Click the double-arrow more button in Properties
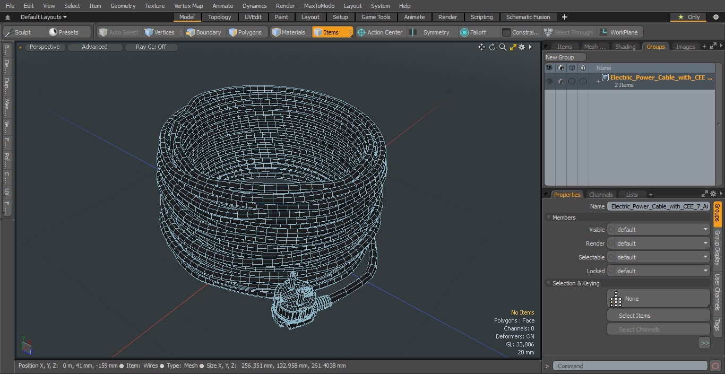This screenshot has height=374, width=725. (x=704, y=343)
